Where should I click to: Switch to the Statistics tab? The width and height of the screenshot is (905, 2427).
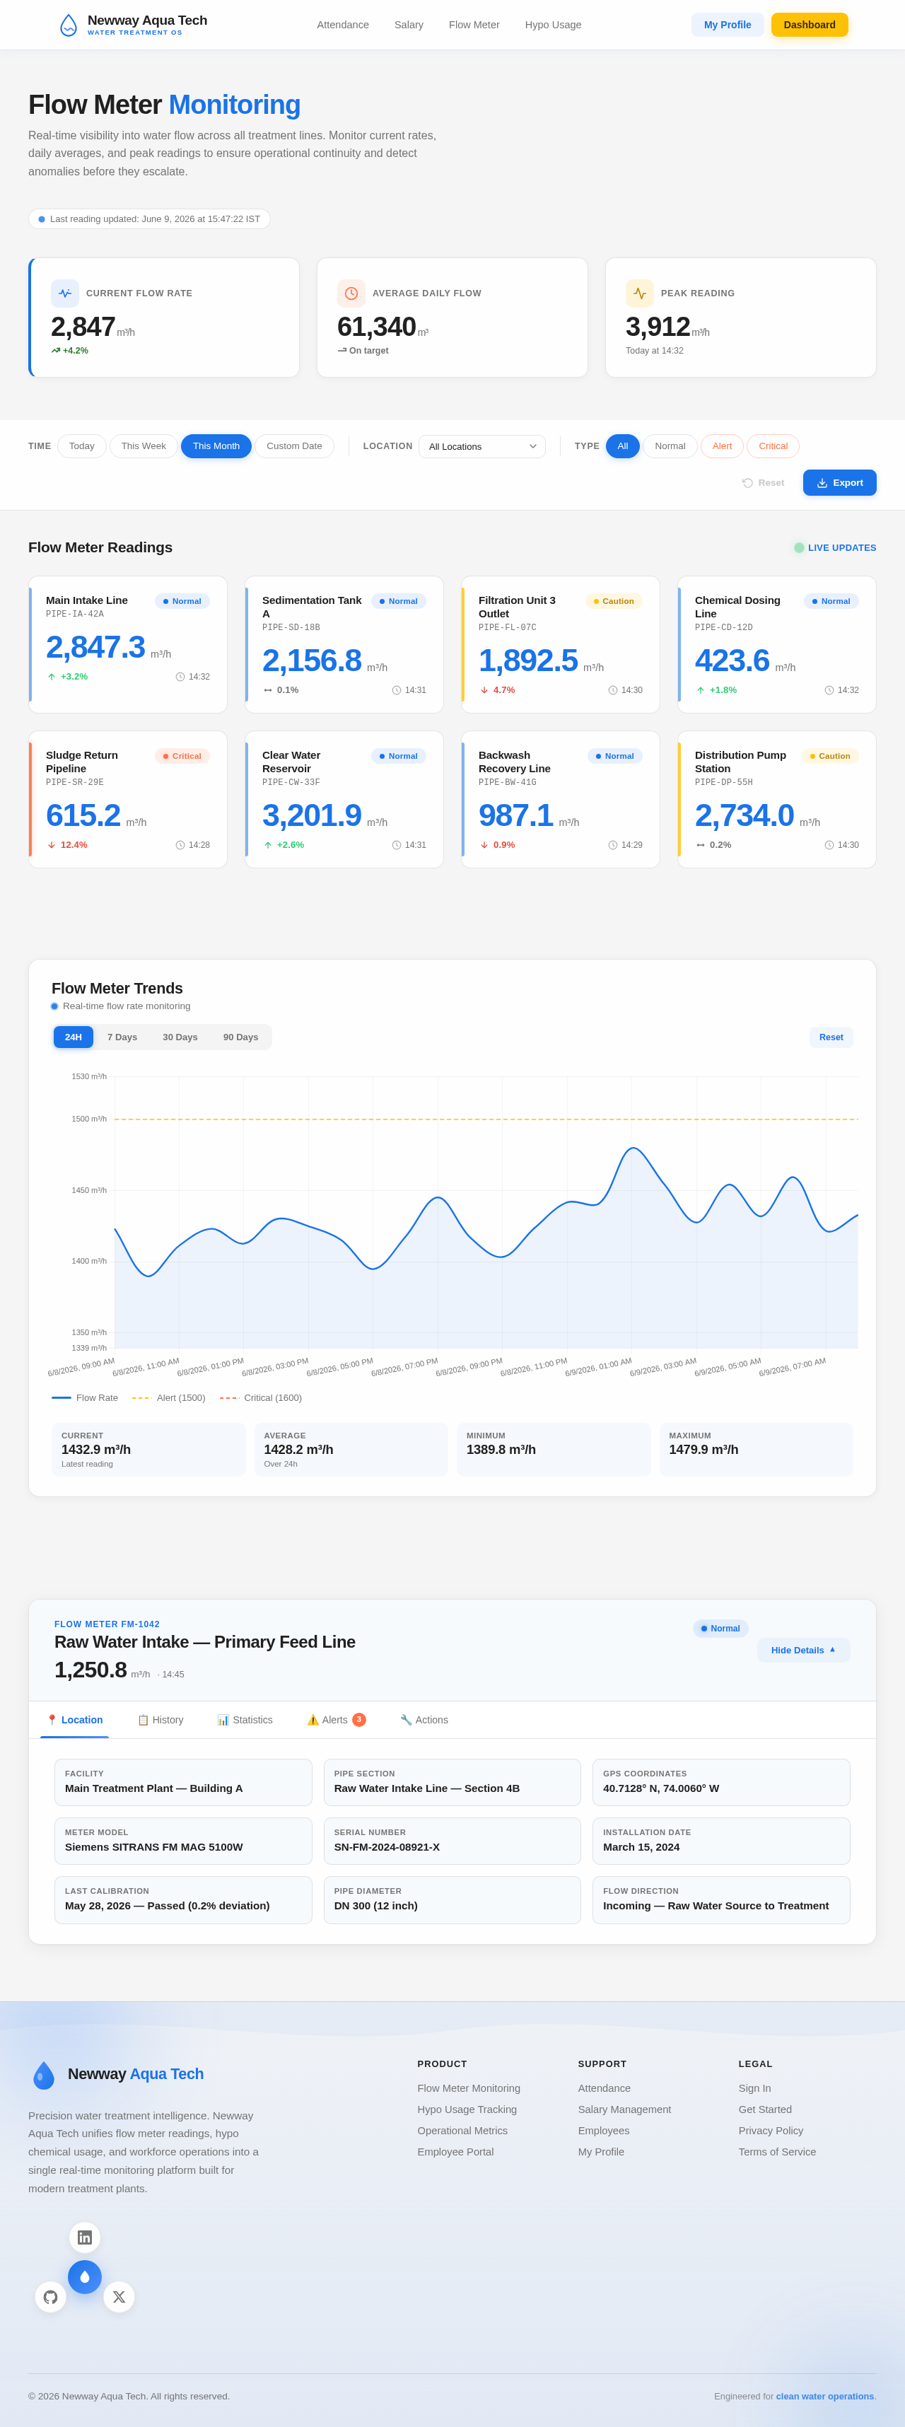(x=245, y=1719)
